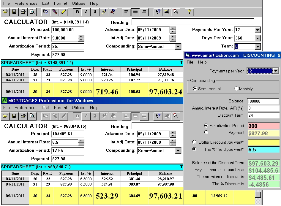The width and height of the screenshot is (281, 206).
Task: Toggle Underline formatting in top toolbar
Action: tap(95, 12)
